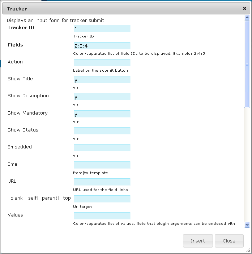Click the Embedded input field
Image resolution: width=252 pixels, height=254 pixels.
tap(102, 148)
